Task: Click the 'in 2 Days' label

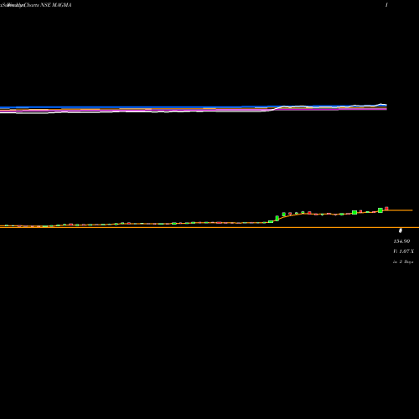Action: pos(403,261)
